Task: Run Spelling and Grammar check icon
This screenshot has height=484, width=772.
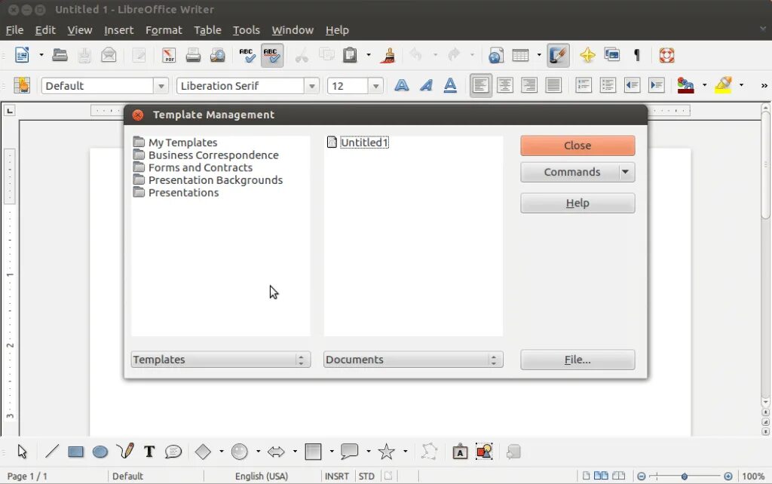Action: tap(247, 55)
